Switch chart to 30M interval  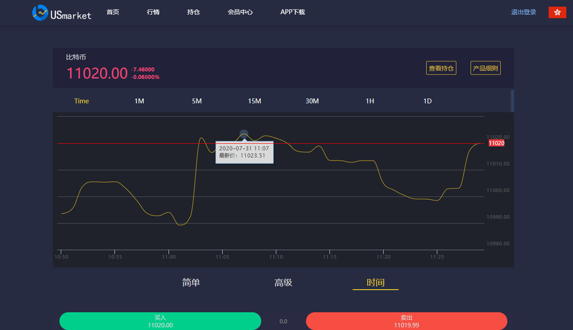tap(312, 101)
